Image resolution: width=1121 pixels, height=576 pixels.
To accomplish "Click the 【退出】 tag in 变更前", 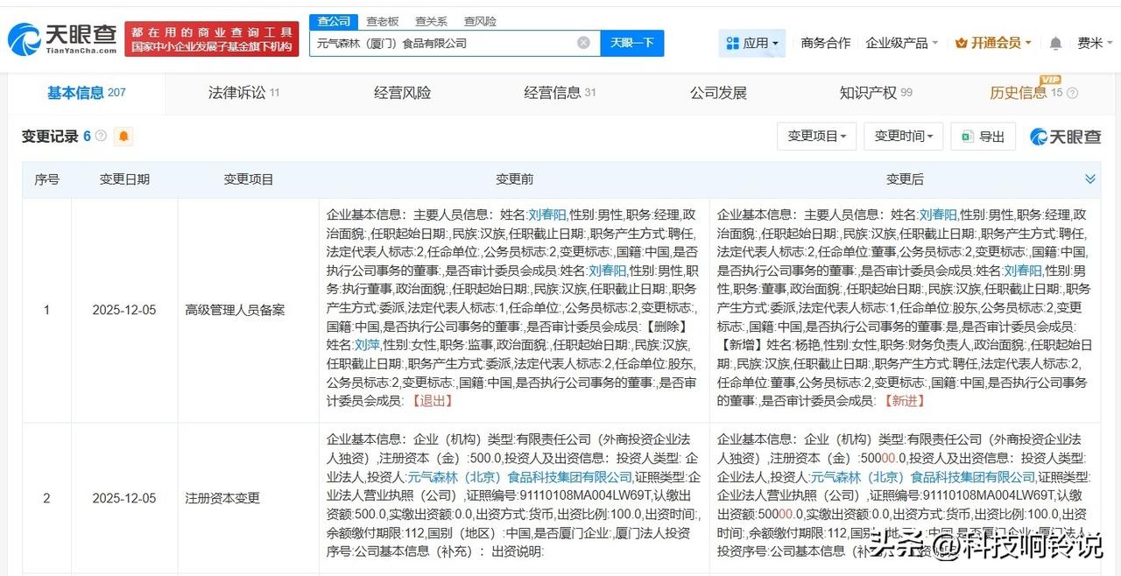I will tap(432, 401).
